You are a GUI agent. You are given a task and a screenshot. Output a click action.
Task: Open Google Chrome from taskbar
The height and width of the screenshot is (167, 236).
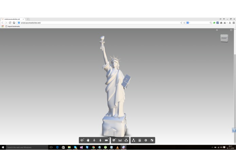coord(93,147)
